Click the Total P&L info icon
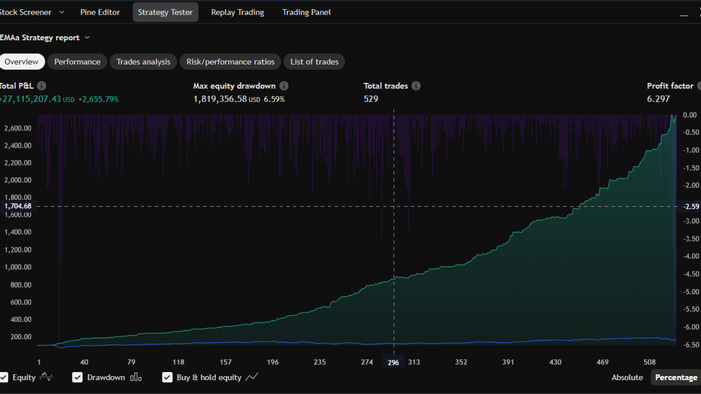Image resolution: width=701 pixels, height=394 pixels. point(42,86)
